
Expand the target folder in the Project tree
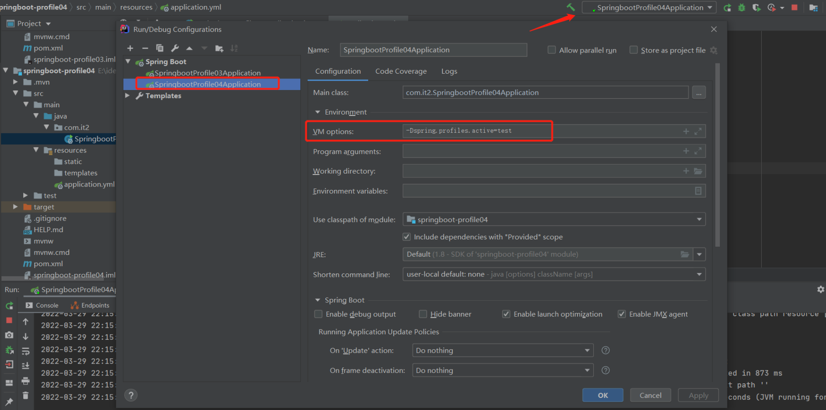16,207
